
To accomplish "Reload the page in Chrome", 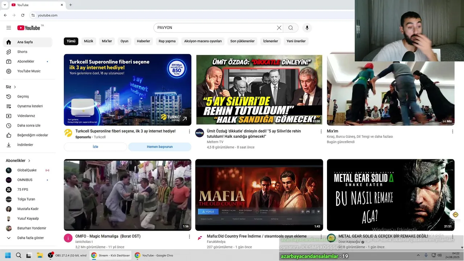I will (x=23, y=15).
